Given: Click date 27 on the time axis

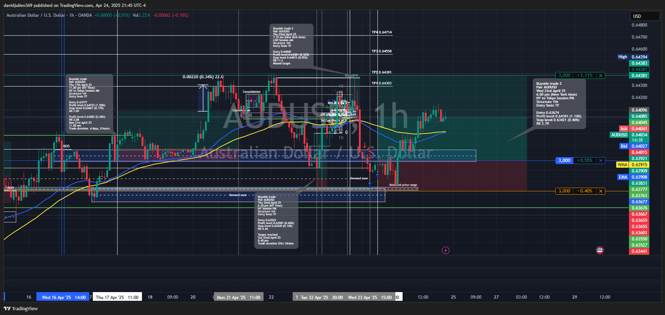Looking at the screenshot, I should point(496,297).
